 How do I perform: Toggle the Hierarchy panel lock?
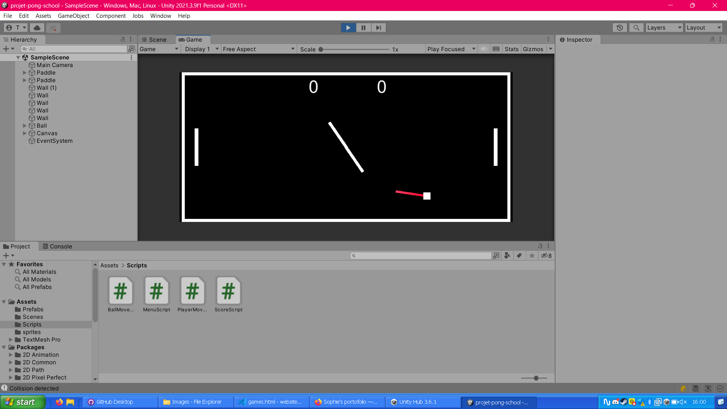pyautogui.click(x=122, y=39)
